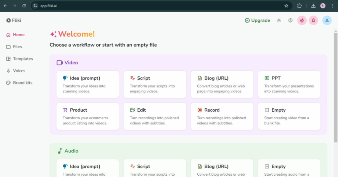Open notifications bell icon

(x=314, y=20)
